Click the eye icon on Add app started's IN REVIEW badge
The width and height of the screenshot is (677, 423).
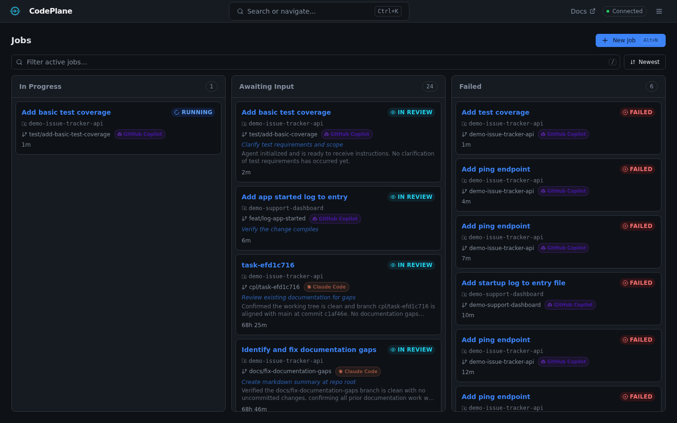click(393, 197)
